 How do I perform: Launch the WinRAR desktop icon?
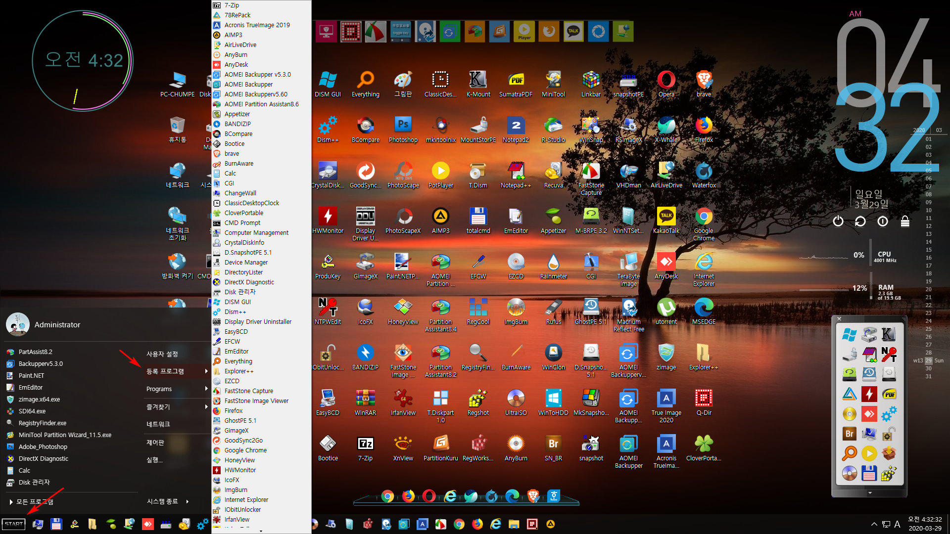(365, 402)
